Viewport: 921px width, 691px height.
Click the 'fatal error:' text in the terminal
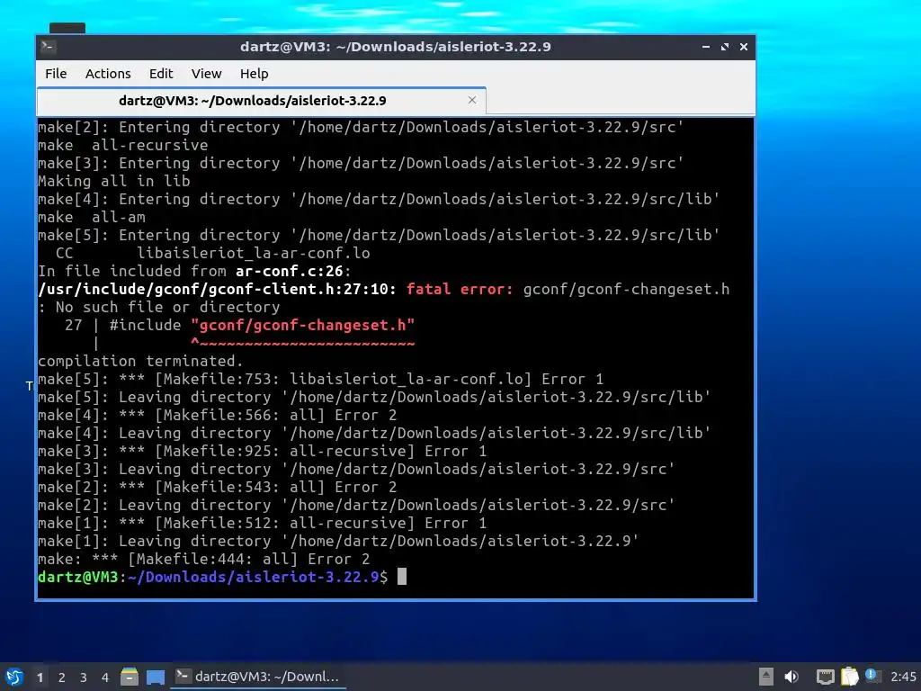[460, 289]
